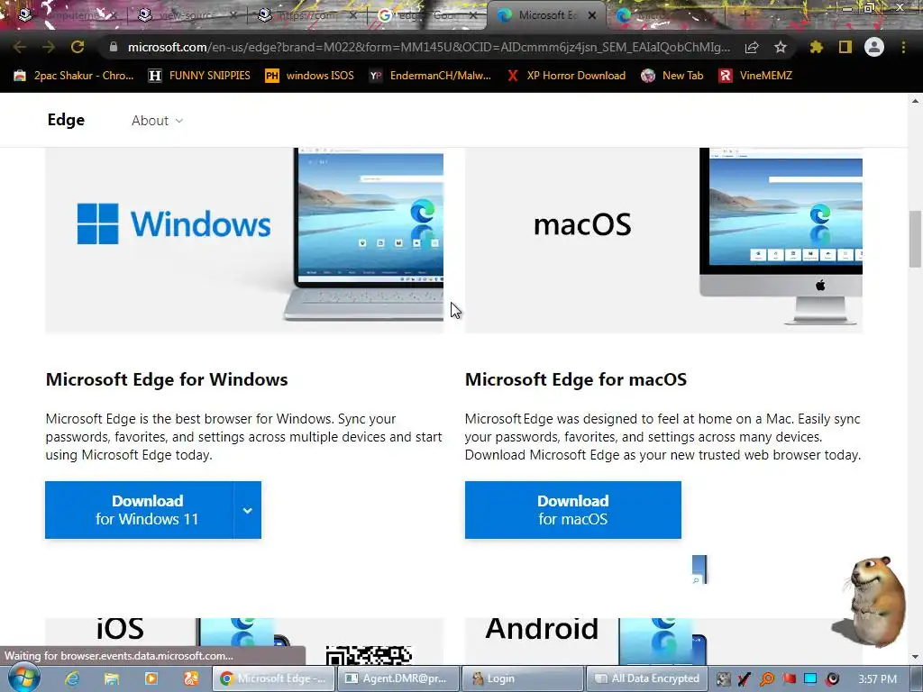The image size is (923, 692).
Task: Click the iOS promo image
Action: tap(244, 641)
